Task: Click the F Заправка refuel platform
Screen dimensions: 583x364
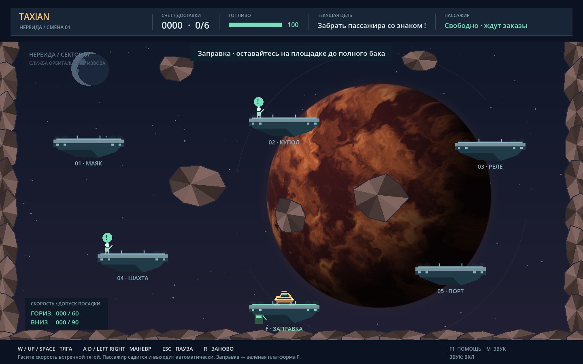Action: point(284,311)
